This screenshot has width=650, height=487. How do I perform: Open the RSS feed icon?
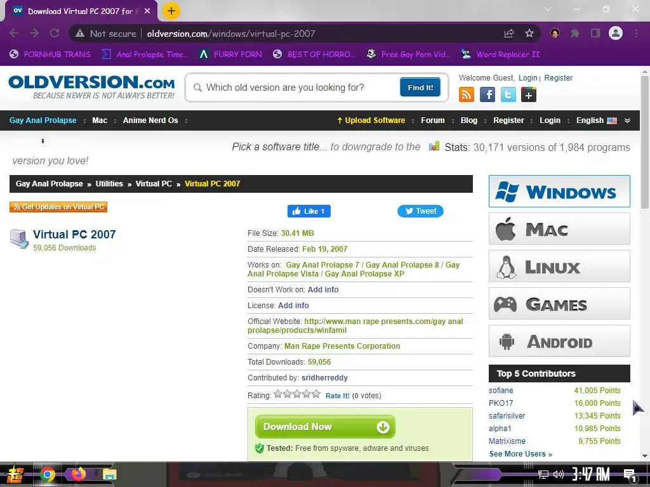(467, 95)
